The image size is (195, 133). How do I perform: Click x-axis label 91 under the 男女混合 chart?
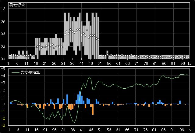point(173,64)
